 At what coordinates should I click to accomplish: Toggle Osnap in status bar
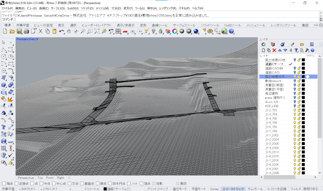click(214, 189)
